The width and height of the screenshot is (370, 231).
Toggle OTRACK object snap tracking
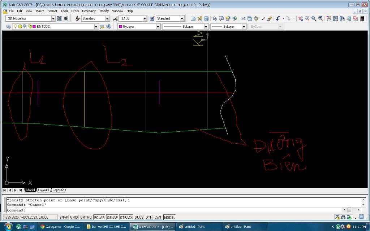coord(126,217)
